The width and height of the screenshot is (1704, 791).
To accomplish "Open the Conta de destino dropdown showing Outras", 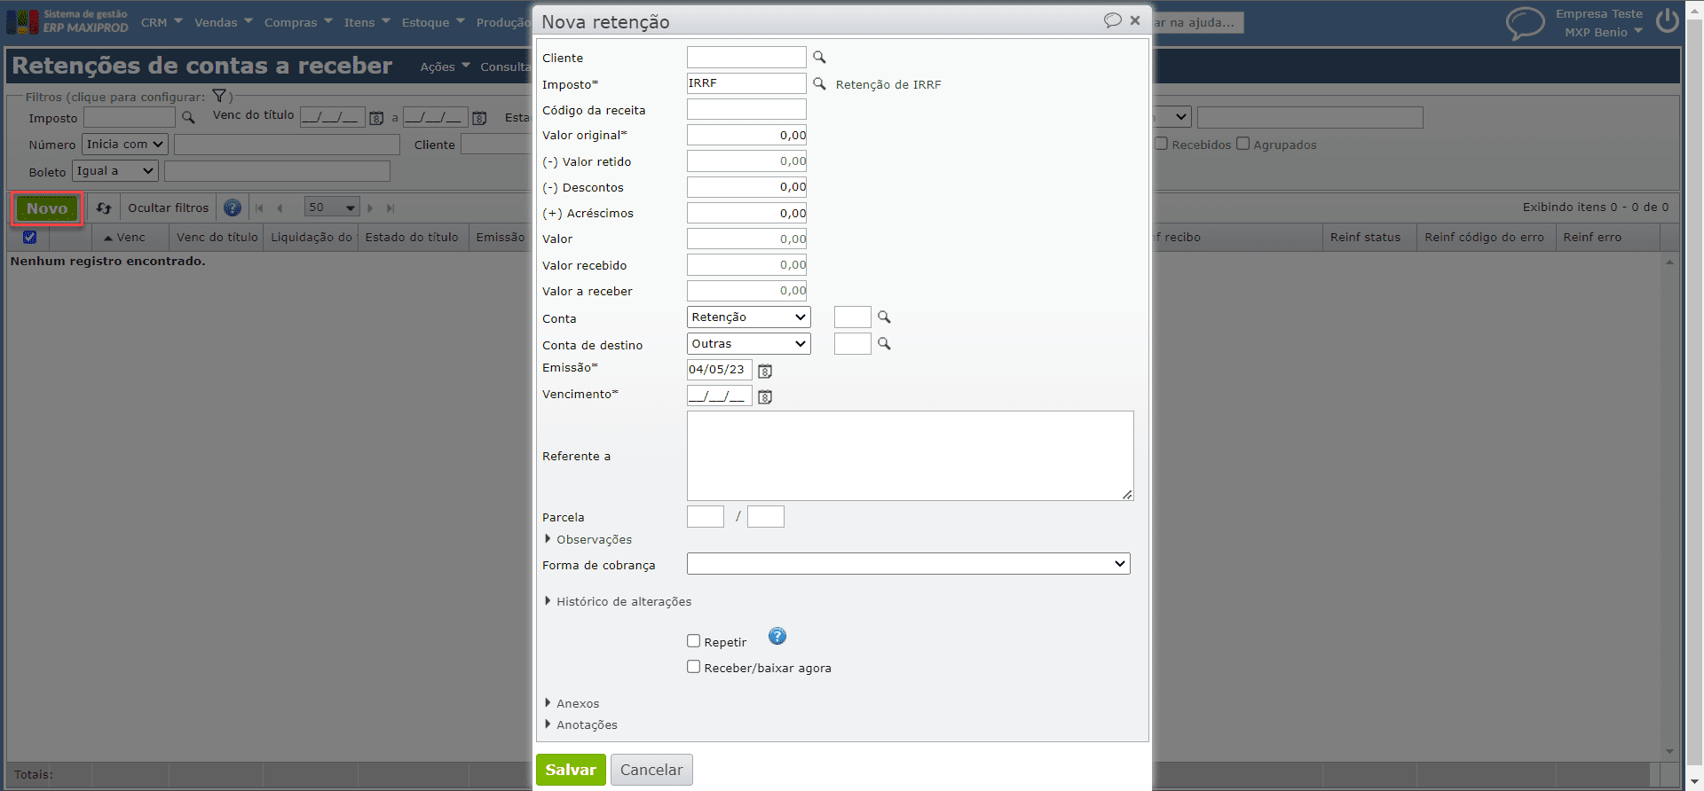I will point(749,344).
